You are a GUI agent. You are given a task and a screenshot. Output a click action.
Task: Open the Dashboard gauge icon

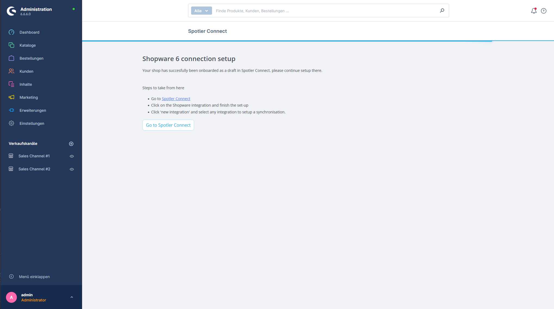point(11,32)
